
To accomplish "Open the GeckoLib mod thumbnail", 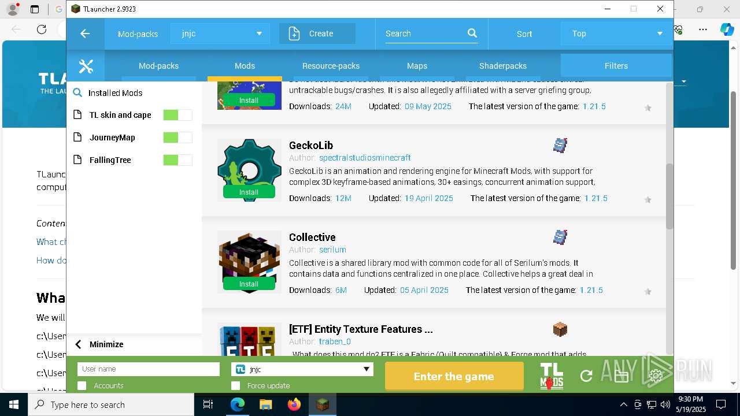I will click(x=249, y=170).
